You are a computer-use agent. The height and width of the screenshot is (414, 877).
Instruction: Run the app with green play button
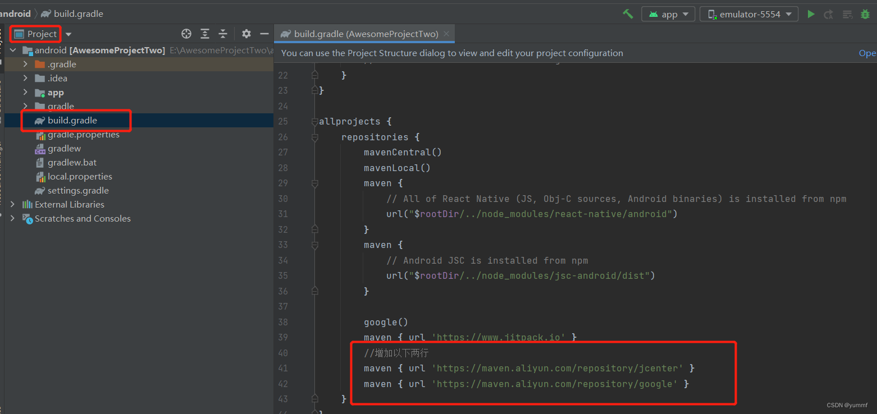coord(811,14)
